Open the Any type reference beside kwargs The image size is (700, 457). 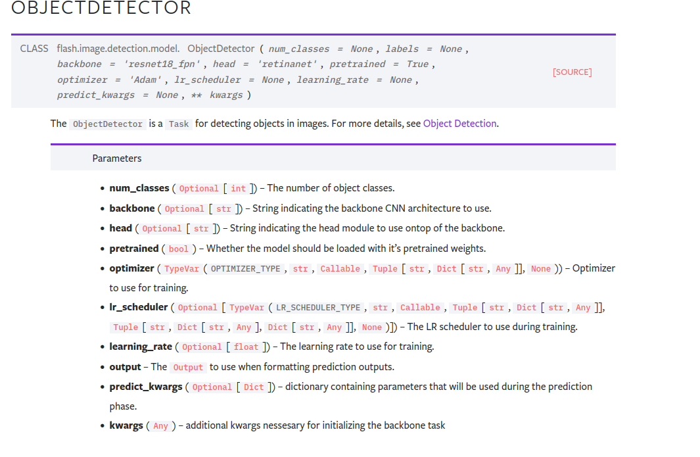coord(161,425)
